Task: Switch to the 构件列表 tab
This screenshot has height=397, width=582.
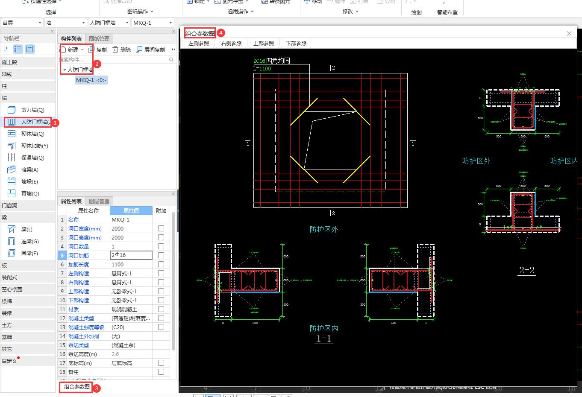Action: [71, 38]
